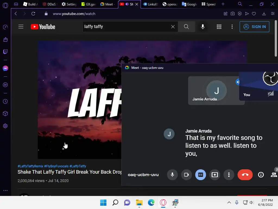
Task: Open YouTube settings three-dot menu
Action: (x=232, y=27)
